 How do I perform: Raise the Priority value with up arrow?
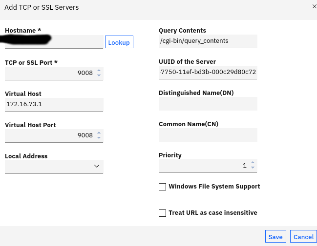tap(253, 163)
